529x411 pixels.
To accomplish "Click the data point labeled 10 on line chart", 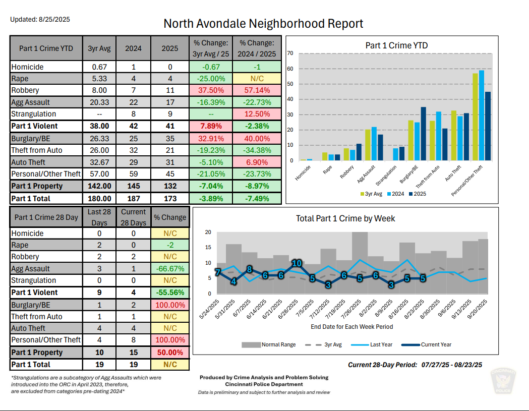I will [x=297, y=263].
